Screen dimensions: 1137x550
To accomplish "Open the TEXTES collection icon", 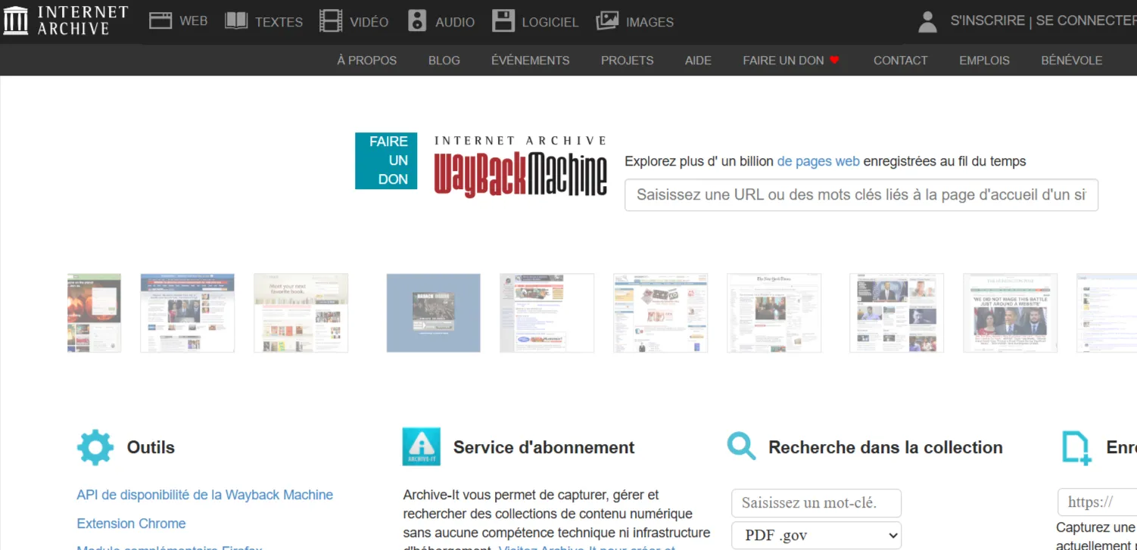I will pos(235,20).
